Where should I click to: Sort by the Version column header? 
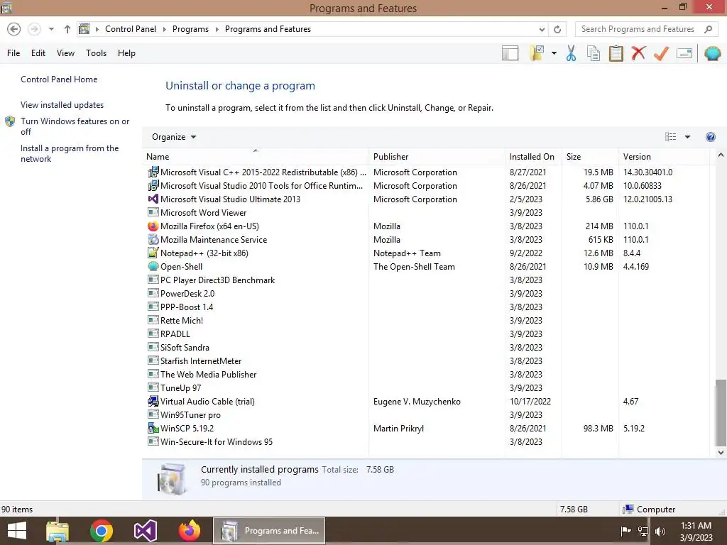coord(664,157)
